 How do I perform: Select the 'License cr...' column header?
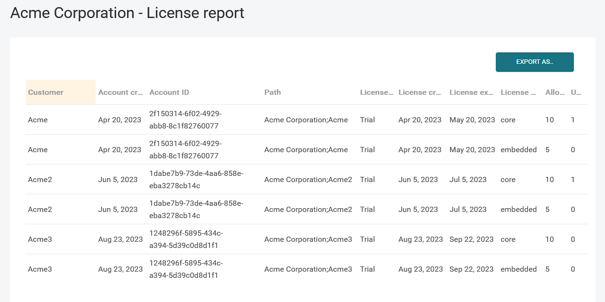coord(420,92)
